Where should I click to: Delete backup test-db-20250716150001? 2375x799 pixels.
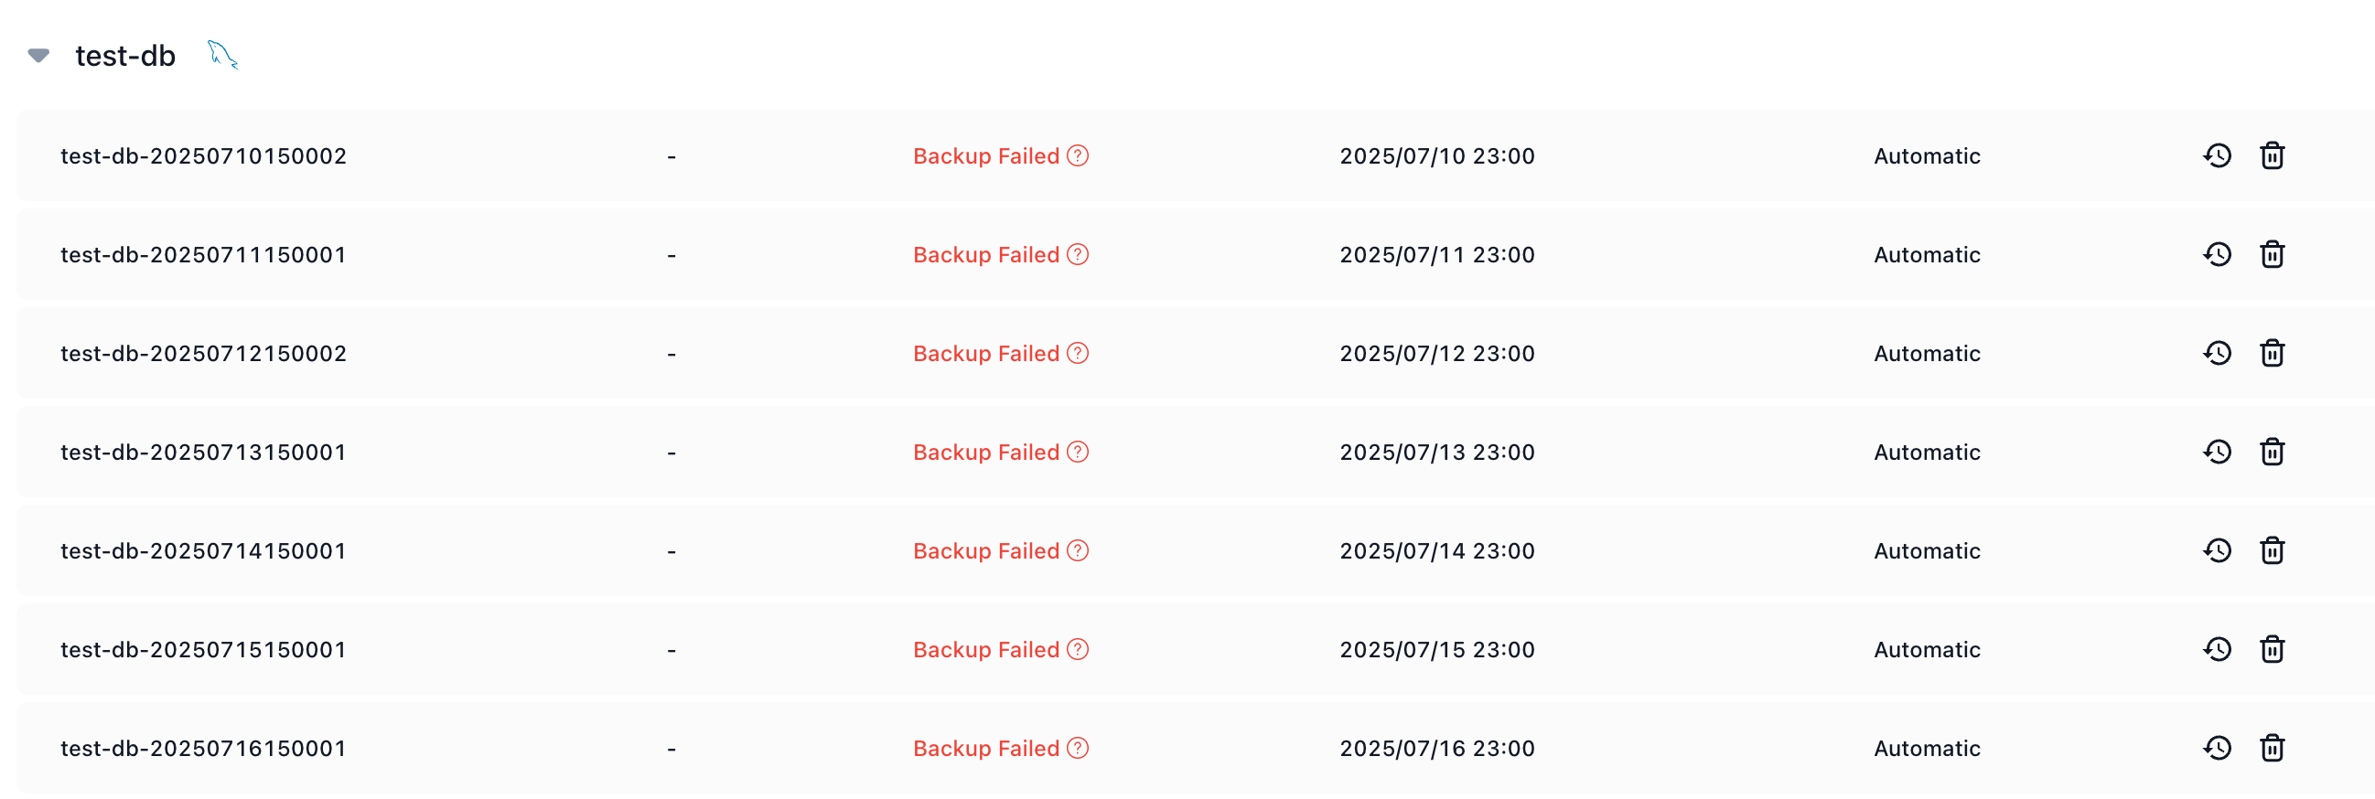2272,748
